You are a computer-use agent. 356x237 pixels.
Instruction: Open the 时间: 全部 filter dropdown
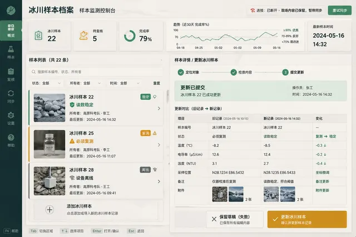click(x=125, y=83)
